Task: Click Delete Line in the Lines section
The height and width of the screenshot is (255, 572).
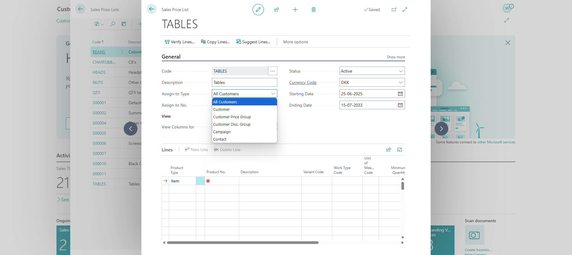Action: [227, 150]
